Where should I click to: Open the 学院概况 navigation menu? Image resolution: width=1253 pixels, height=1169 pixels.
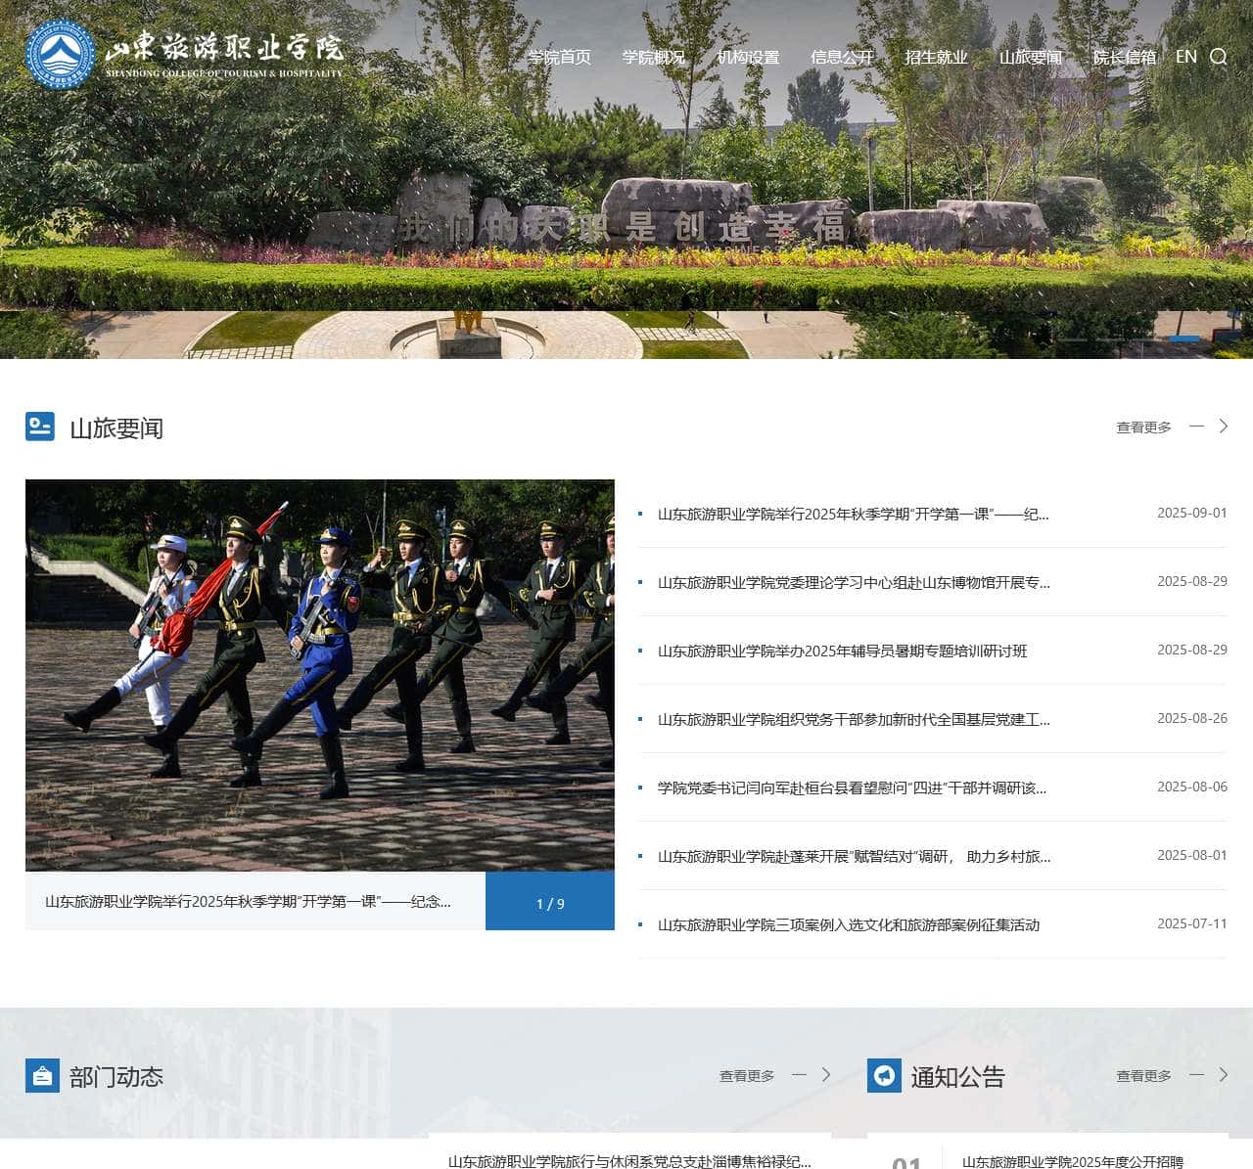[x=653, y=58]
